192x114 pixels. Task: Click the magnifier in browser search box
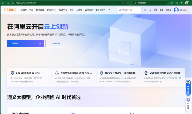pos(135,3)
